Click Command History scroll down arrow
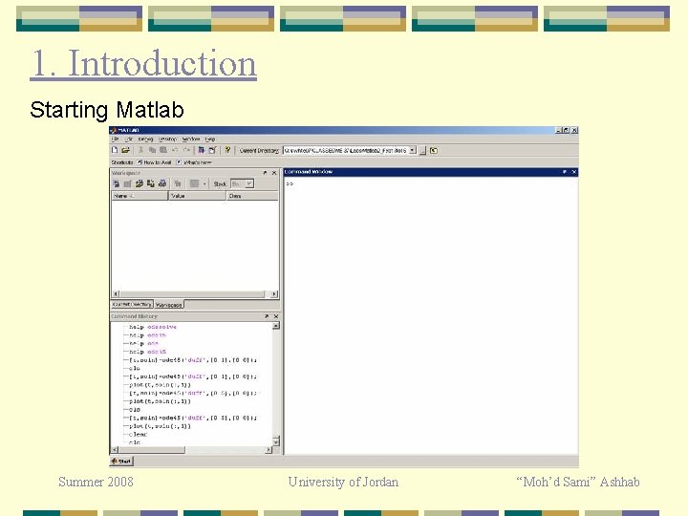The height and width of the screenshot is (516, 688). tap(275, 441)
